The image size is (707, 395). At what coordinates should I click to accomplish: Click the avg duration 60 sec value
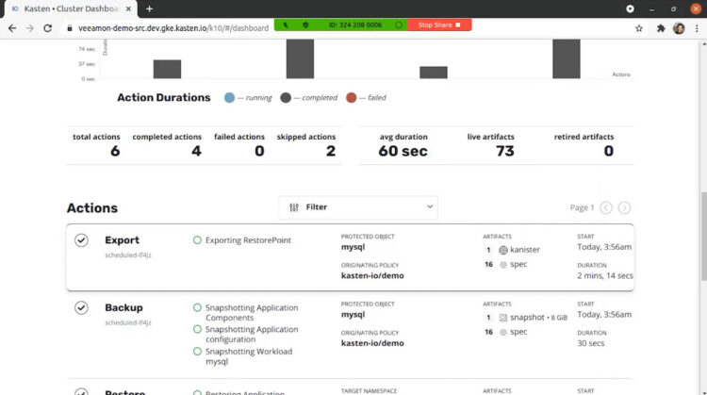[403, 151]
